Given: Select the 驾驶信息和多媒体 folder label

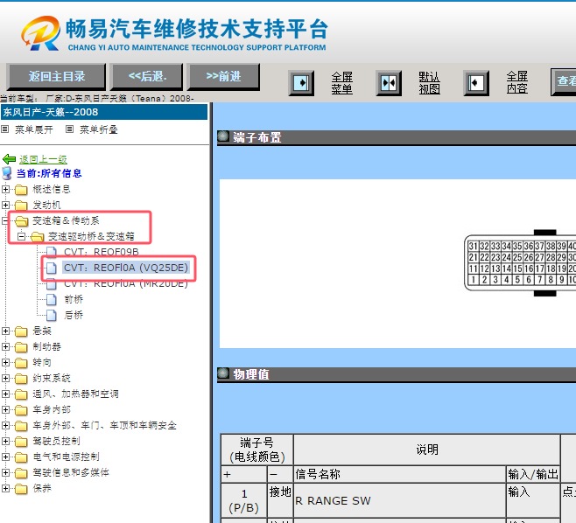Looking at the screenshot, I should [x=71, y=472].
